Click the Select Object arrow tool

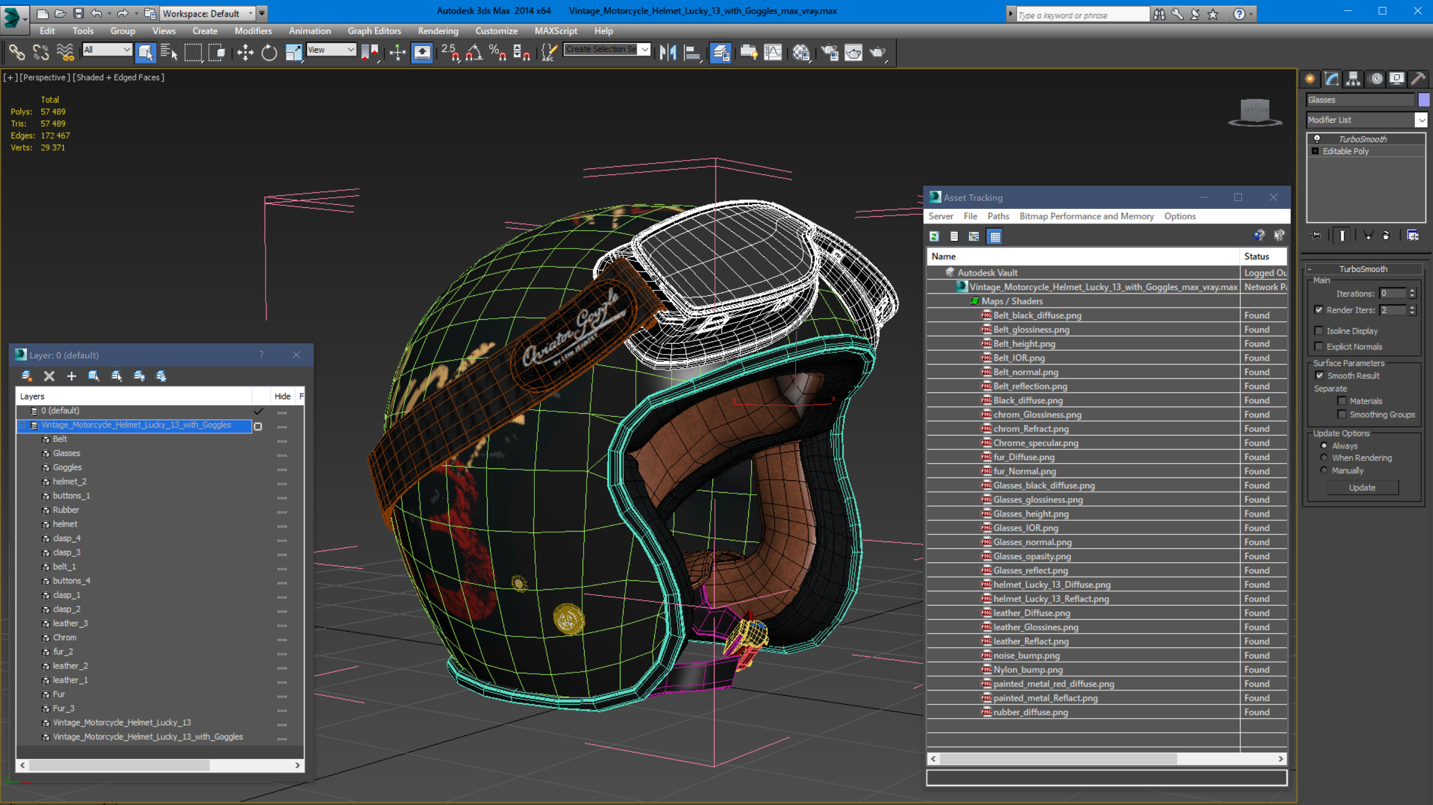pyautogui.click(x=146, y=53)
